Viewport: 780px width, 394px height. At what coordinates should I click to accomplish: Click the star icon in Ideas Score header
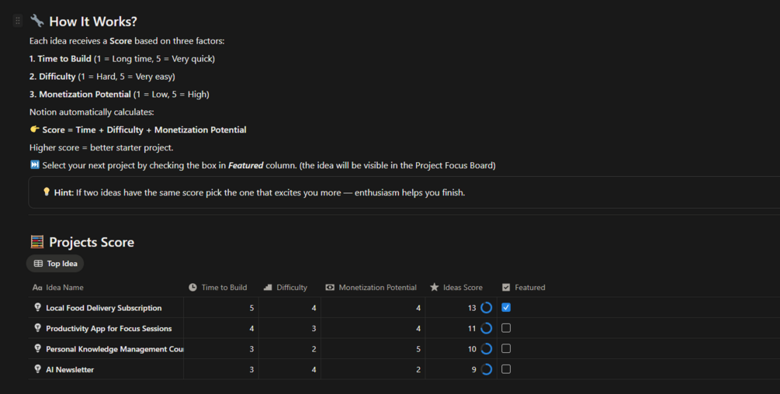click(434, 287)
